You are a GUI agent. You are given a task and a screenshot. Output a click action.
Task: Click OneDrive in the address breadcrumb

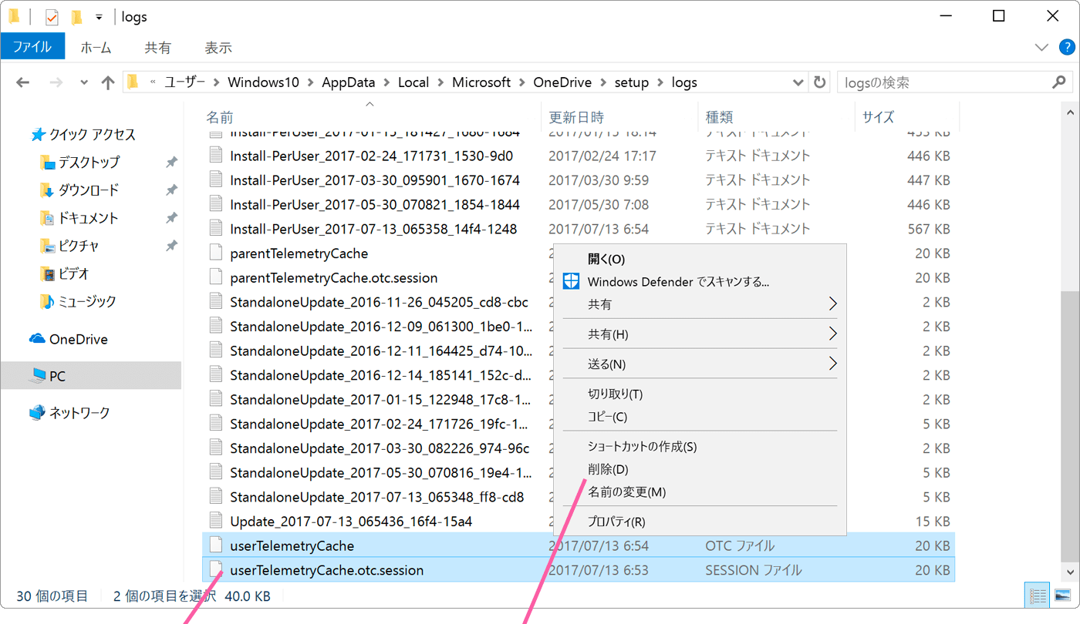(562, 82)
